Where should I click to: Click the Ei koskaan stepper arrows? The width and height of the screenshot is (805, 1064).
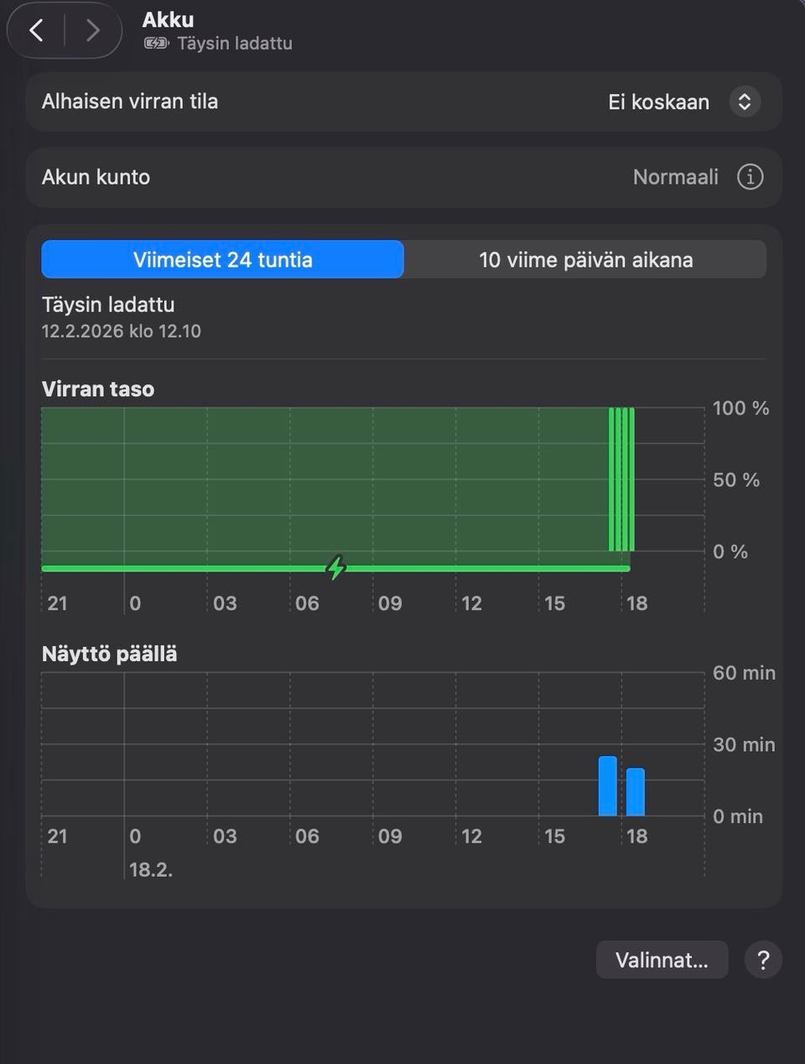coord(744,102)
